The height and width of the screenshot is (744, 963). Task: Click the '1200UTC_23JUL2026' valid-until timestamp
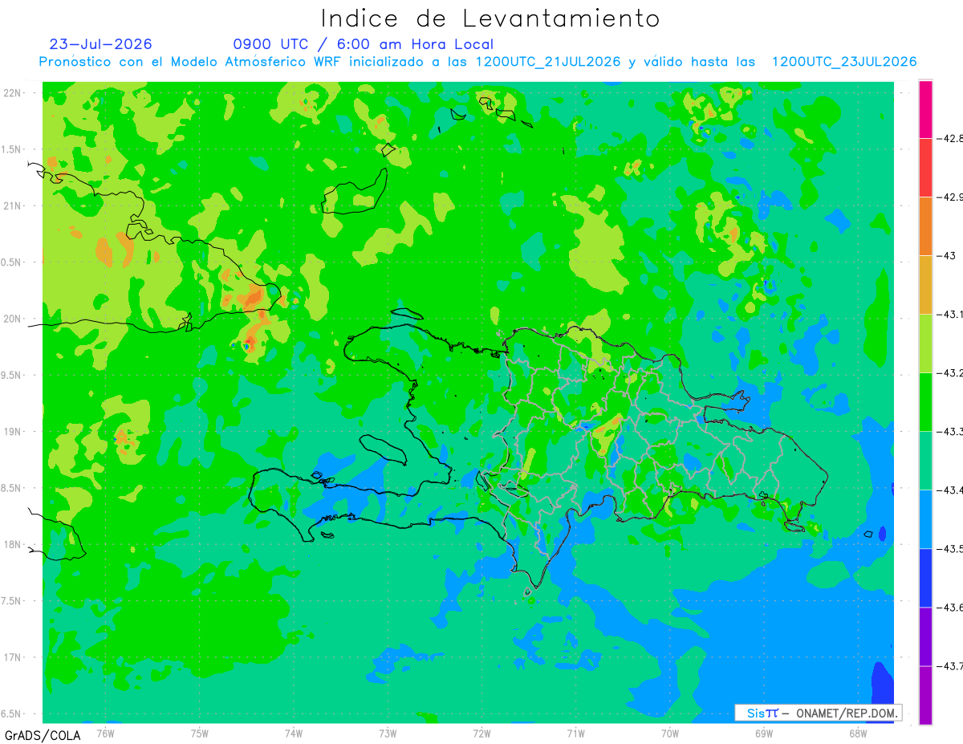(x=844, y=62)
